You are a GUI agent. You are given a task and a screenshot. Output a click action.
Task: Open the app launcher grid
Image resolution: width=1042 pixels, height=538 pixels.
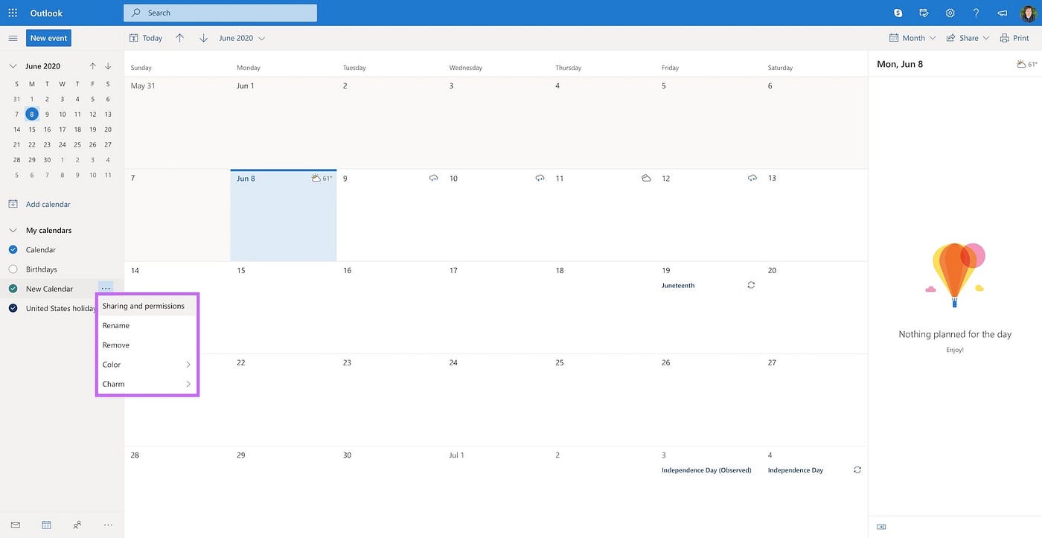click(x=13, y=13)
